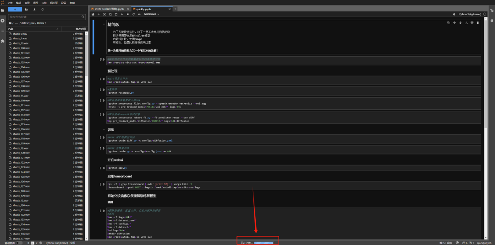Click the python resample.py code cell

(294, 91)
